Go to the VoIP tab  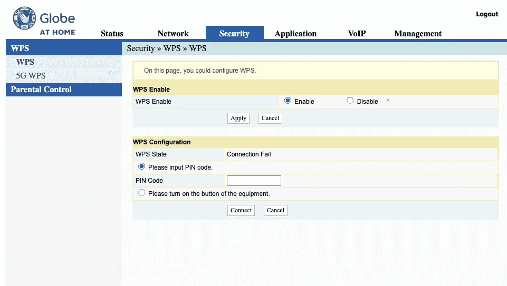point(357,34)
